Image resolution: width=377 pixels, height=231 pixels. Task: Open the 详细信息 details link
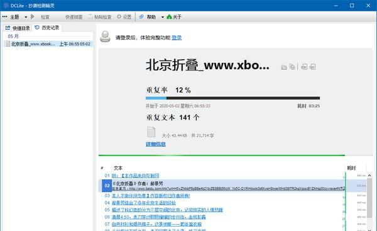[x=156, y=144]
